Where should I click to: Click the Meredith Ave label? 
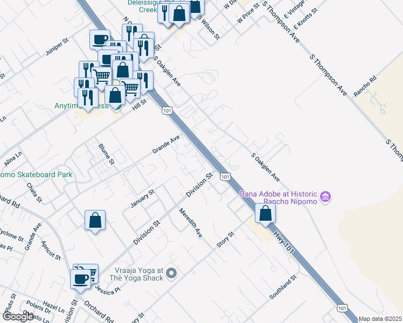191,223
